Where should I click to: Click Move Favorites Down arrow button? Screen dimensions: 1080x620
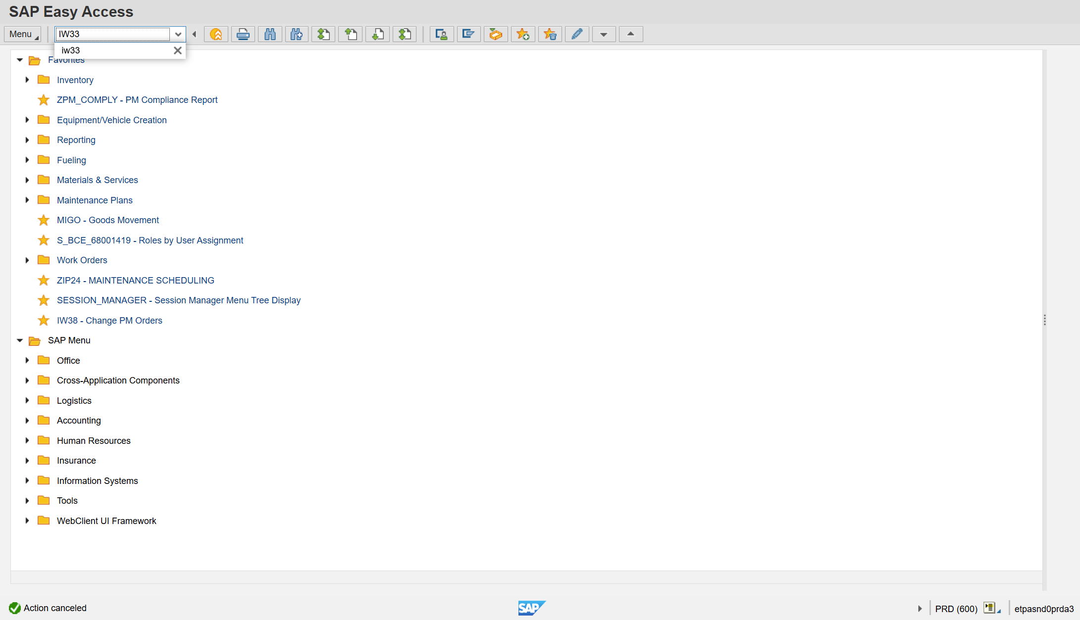coord(604,34)
